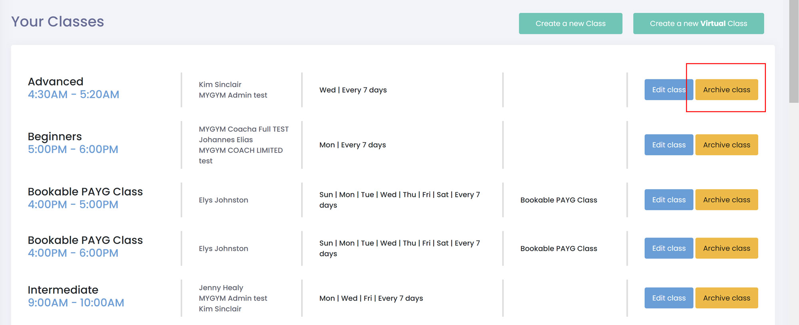Edit the Intermediate class
The height and width of the screenshot is (325, 799).
tap(668, 298)
